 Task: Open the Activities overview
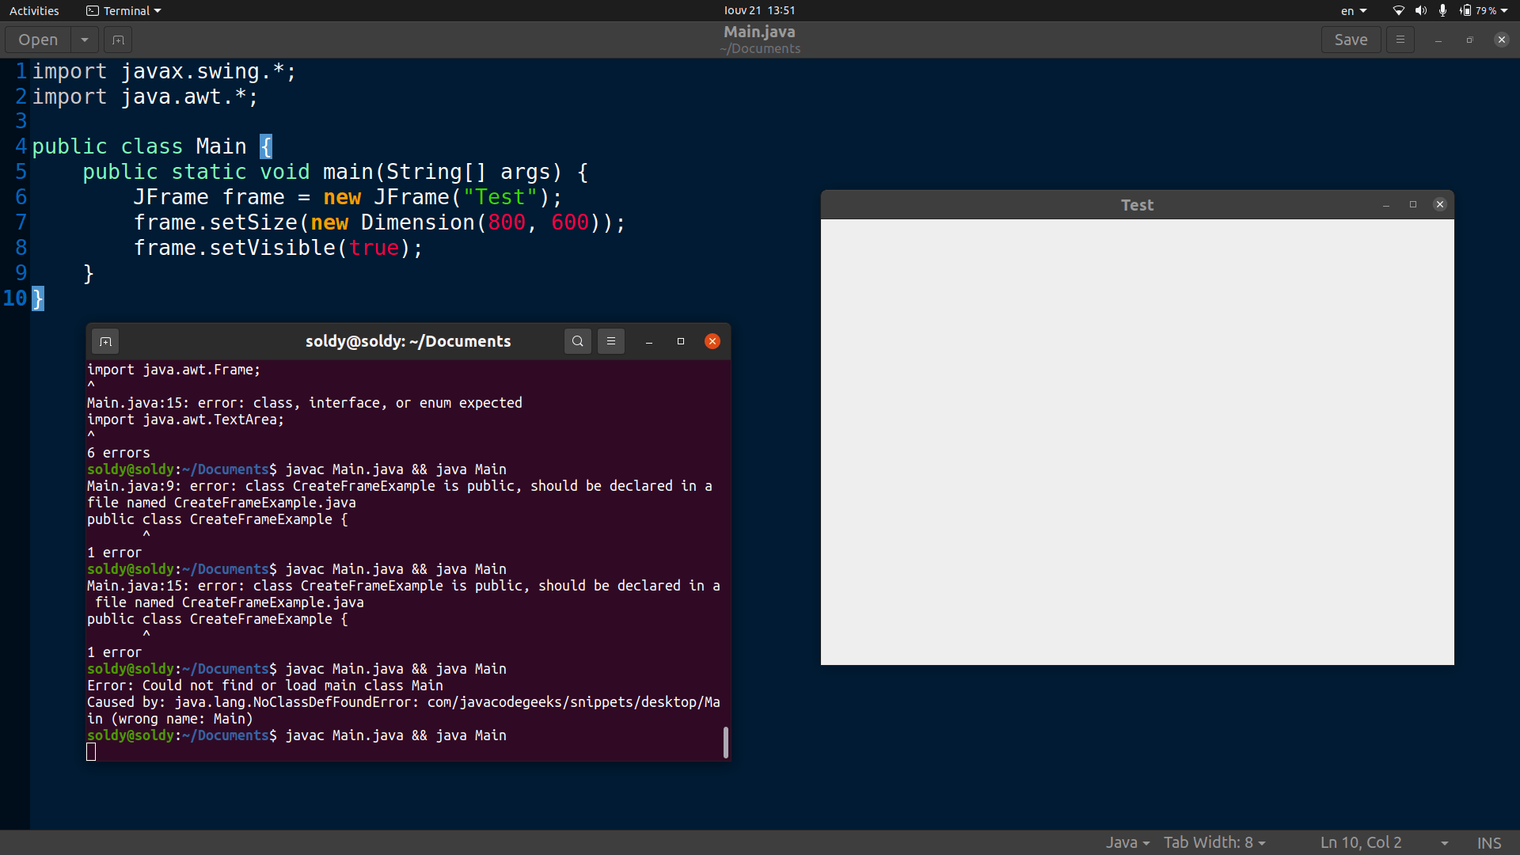(x=34, y=10)
